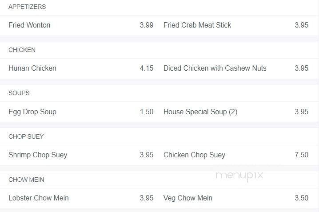Choose the Veg Chow Mein item
Image resolution: width=319 pixels, height=212 pixels.
click(188, 198)
